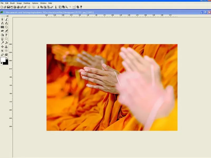Click the Undo icon in toolbar
Viewport: 211px width, 158px height.
(29, 7)
